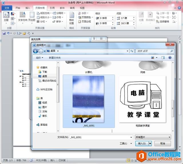Switch to the References (引用) tab
Screen dimensions: 183x164
[52, 8]
